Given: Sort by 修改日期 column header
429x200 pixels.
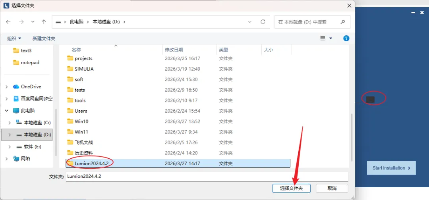Looking at the screenshot, I should (174, 50).
